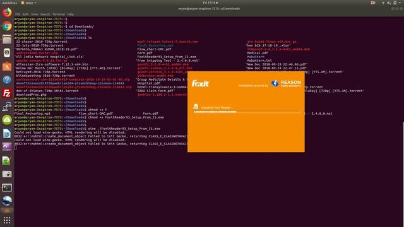Open the Files manager in dock

(7, 39)
